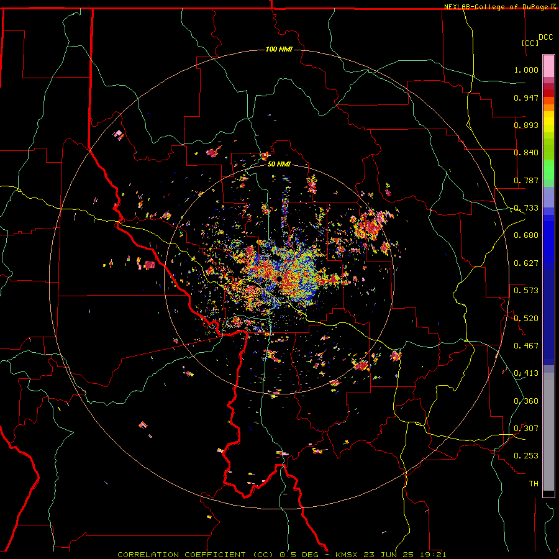The image size is (559, 559).
Task: Click the 0.627 color scale value
Action: click(x=526, y=263)
